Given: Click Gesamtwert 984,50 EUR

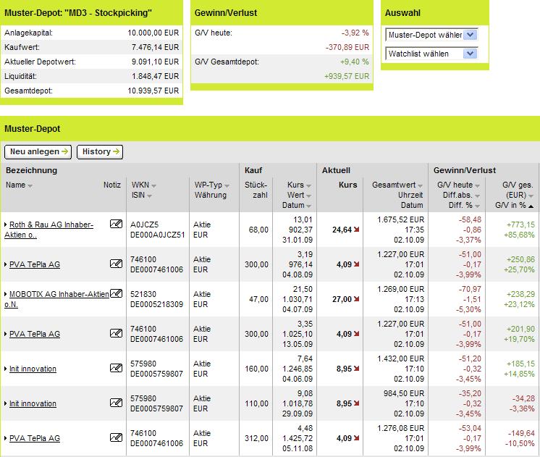Looking at the screenshot, I should tap(404, 393).
